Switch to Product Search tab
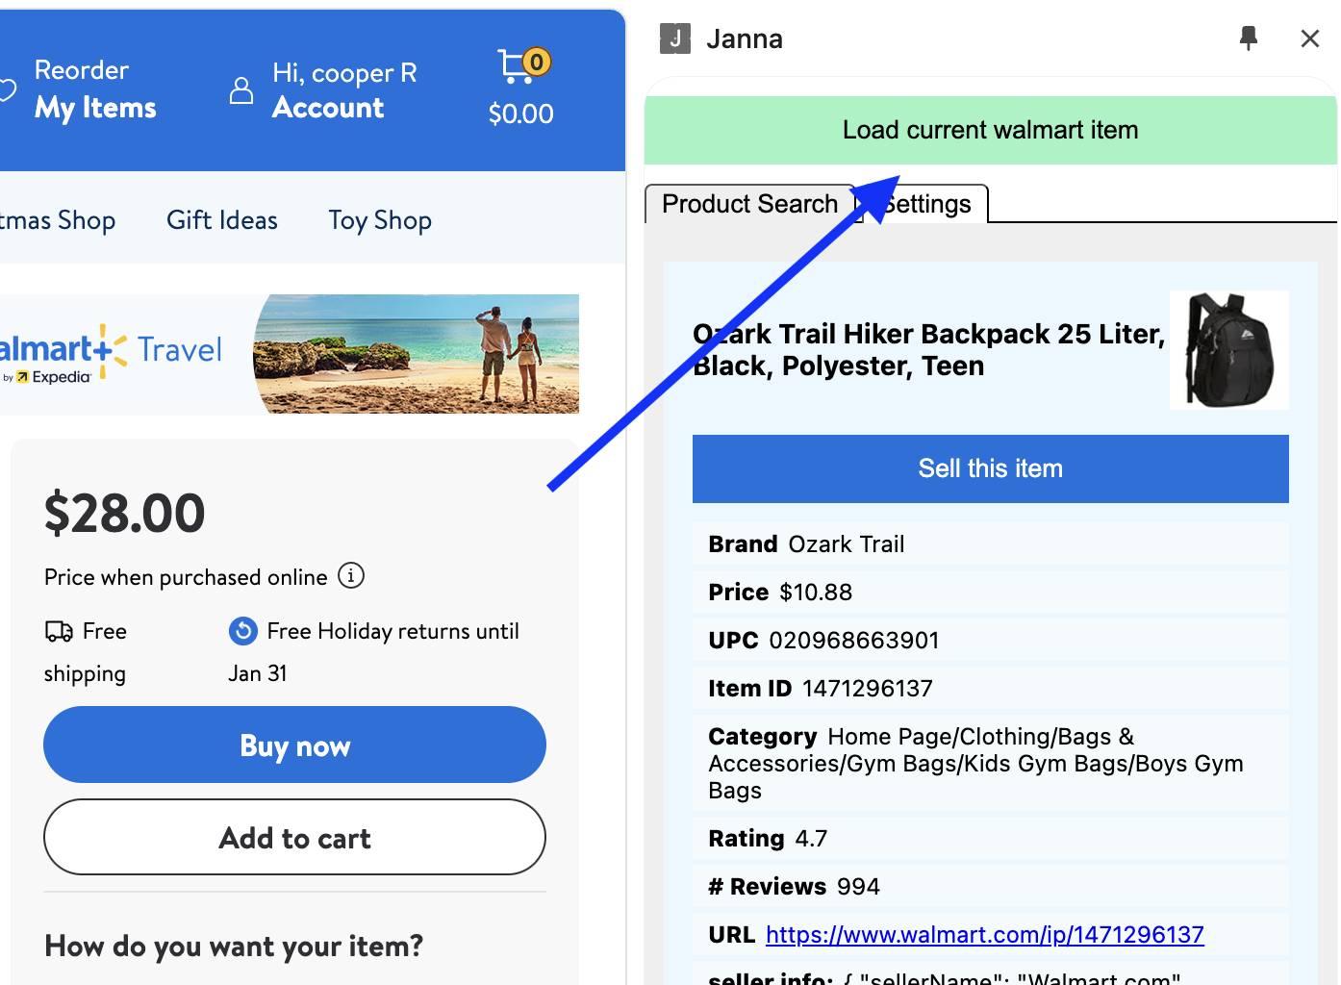The width and height of the screenshot is (1341, 985). click(x=749, y=204)
